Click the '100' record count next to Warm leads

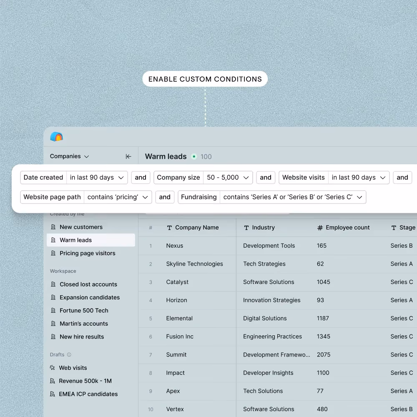point(206,157)
